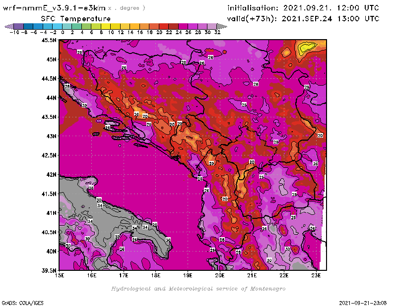Screen dimensions: 397x306
Task: Select legend swatch between 24 and 26
Action: tap(183, 26)
